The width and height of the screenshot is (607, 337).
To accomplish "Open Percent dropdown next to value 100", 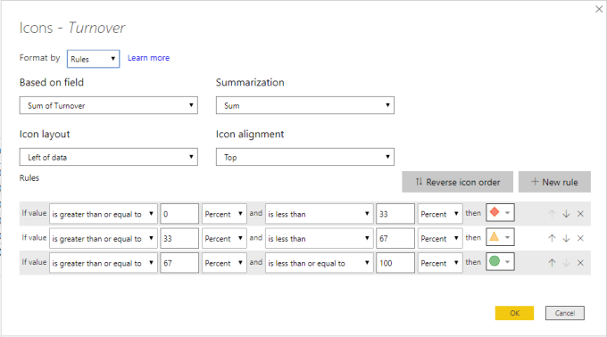I will click(x=440, y=263).
